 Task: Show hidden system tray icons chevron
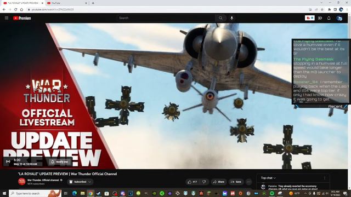point(305,193)
